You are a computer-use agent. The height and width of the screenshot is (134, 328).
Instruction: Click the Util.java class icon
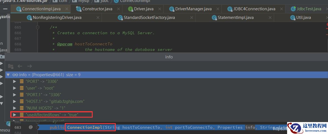tap(293, 18)
